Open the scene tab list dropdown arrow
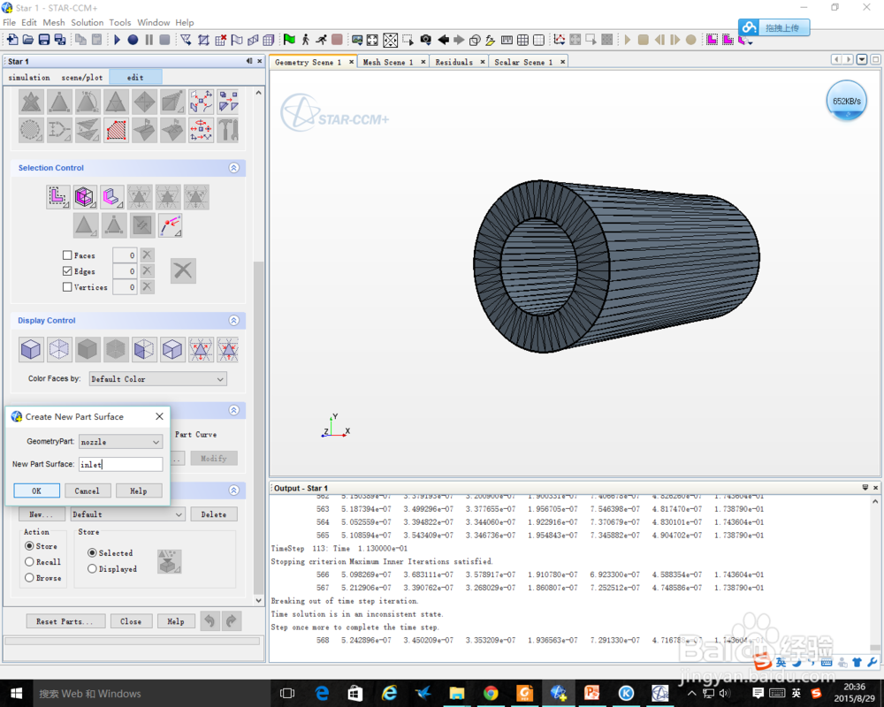This screenshot has width=884, height=707. pyautogui.click(x=861, y=59)
